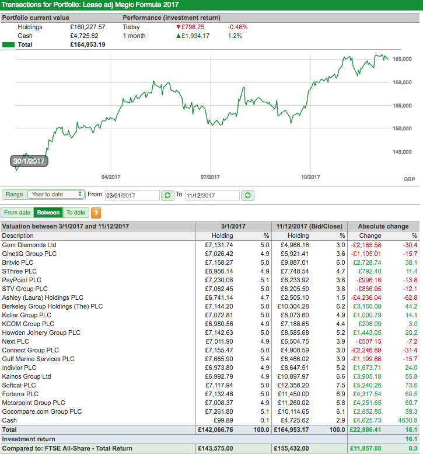
Task: Click Next PLC row
Action: tap(210, 341)
